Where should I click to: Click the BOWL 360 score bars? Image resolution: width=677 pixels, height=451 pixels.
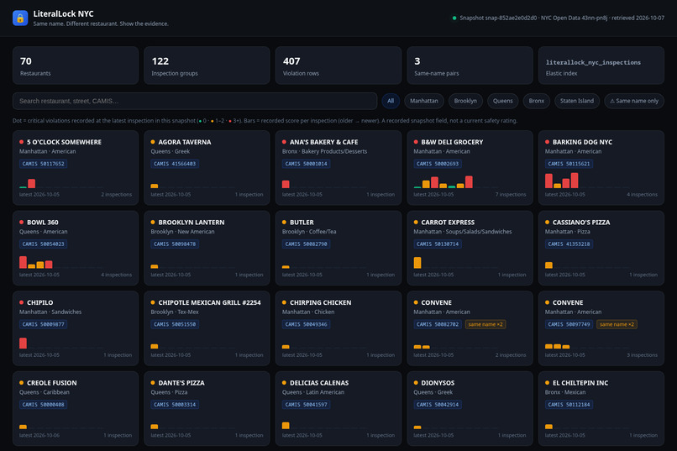click(x=36, y=262)
